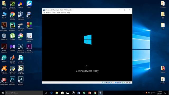Select the Audacity desktop shortcut

click(x=21, y=4)
